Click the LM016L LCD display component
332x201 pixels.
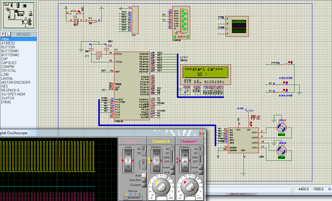pyautogui.click(x=205, y=74)
